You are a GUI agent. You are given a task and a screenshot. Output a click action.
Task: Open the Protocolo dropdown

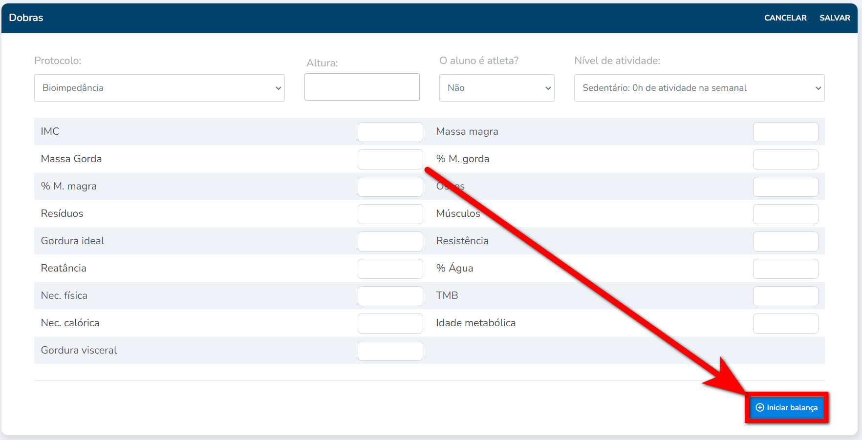(159, 88)
